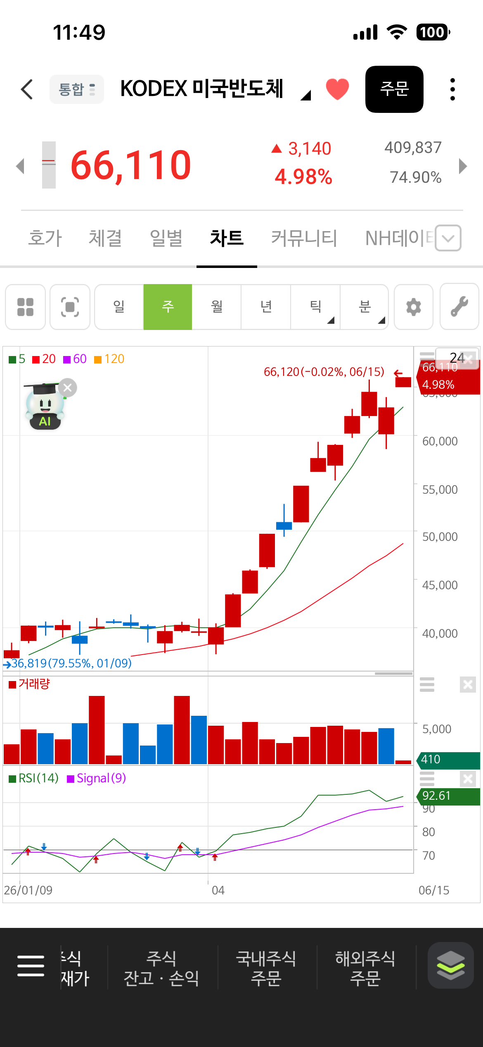Expand the tab list chevron box
The image size is (483, 1047).
coord(448,238)
